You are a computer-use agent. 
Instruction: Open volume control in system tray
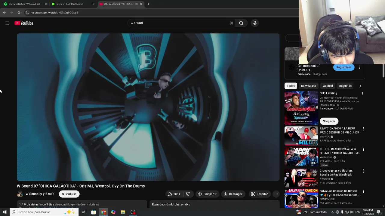point(351,212)
